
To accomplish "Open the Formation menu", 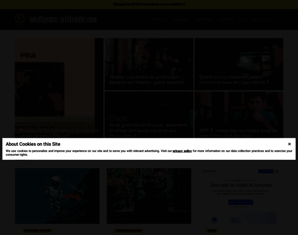I will tap(204, 19).
